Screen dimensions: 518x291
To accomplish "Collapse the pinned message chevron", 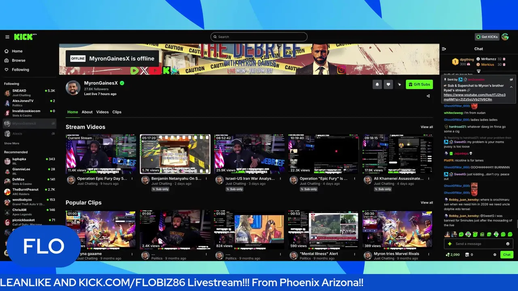I will pyautogui.click(x=511, y=87).
